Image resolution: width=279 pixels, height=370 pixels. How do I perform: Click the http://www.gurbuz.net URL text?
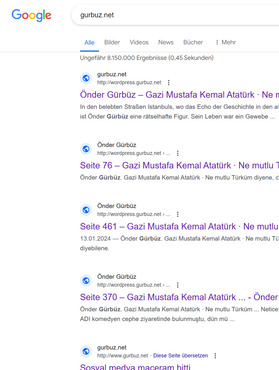pos(123,356)
